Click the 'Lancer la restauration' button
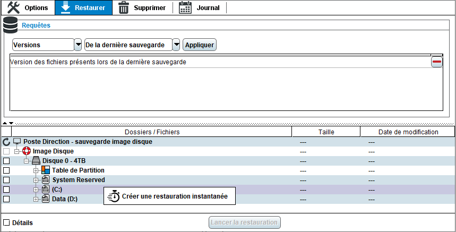This screenshot has width=456, height=232. point(244,222)
